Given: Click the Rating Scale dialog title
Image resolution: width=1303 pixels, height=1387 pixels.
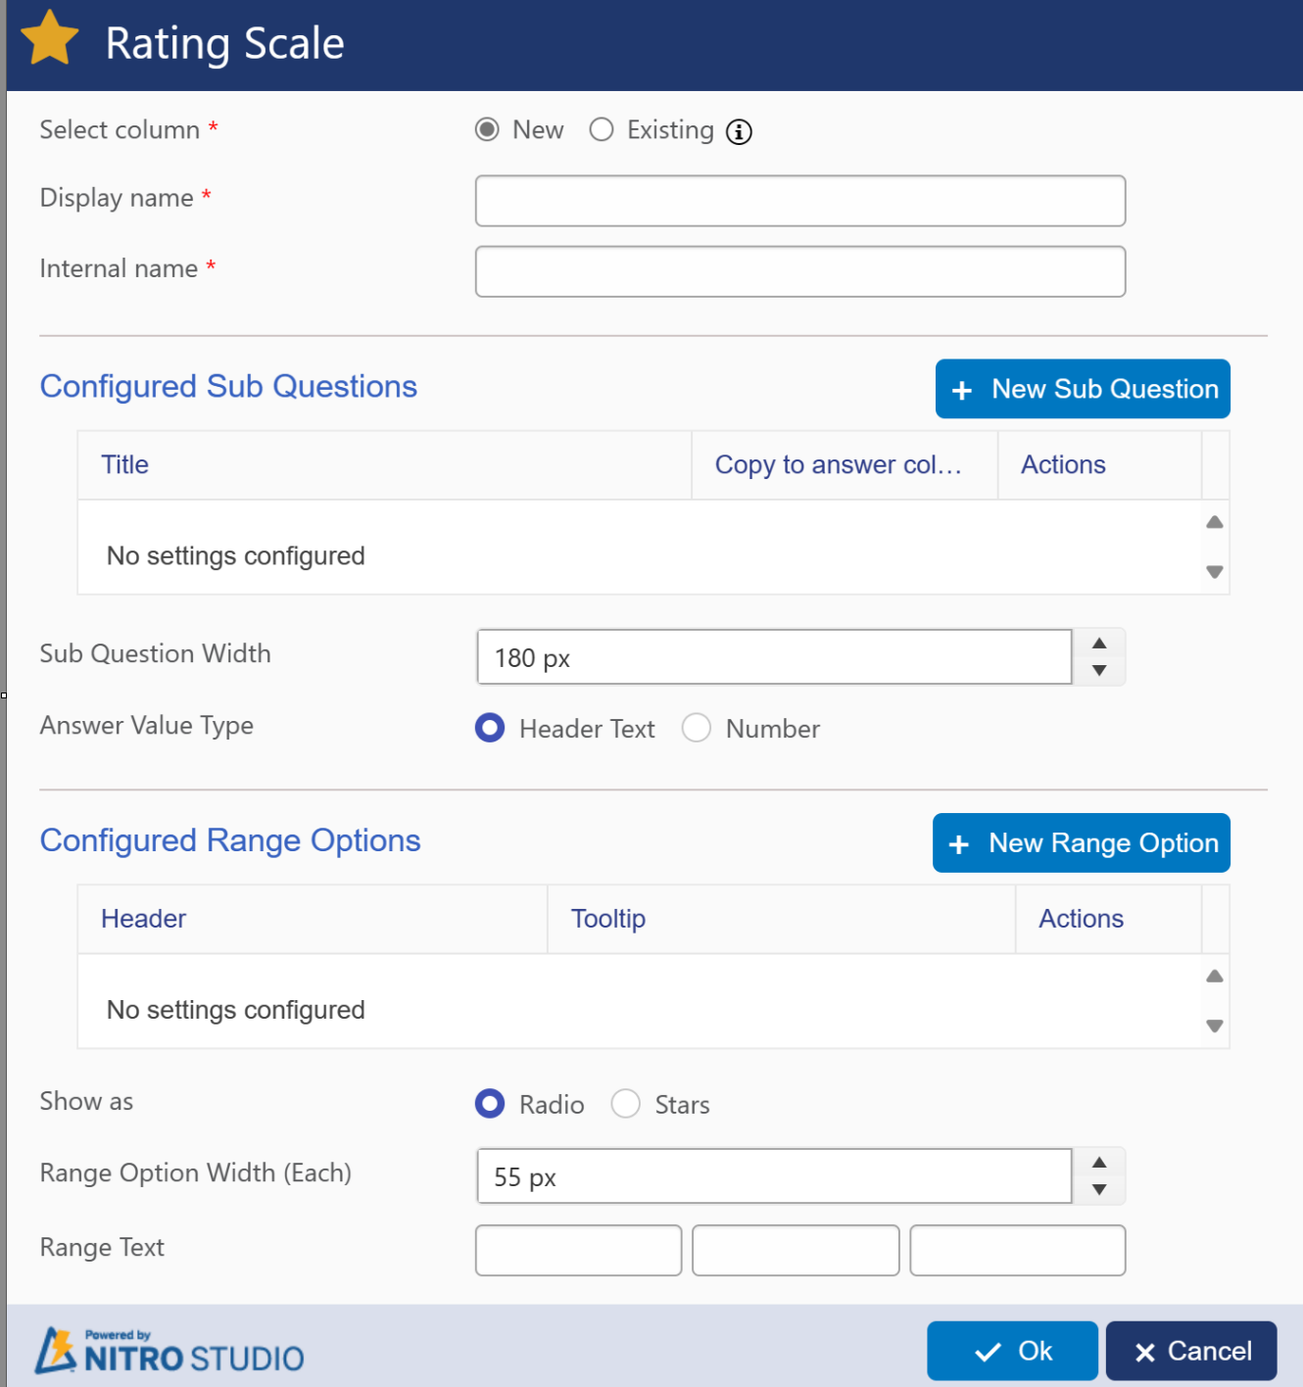Looking at the screenshot, I should [224, 43].
